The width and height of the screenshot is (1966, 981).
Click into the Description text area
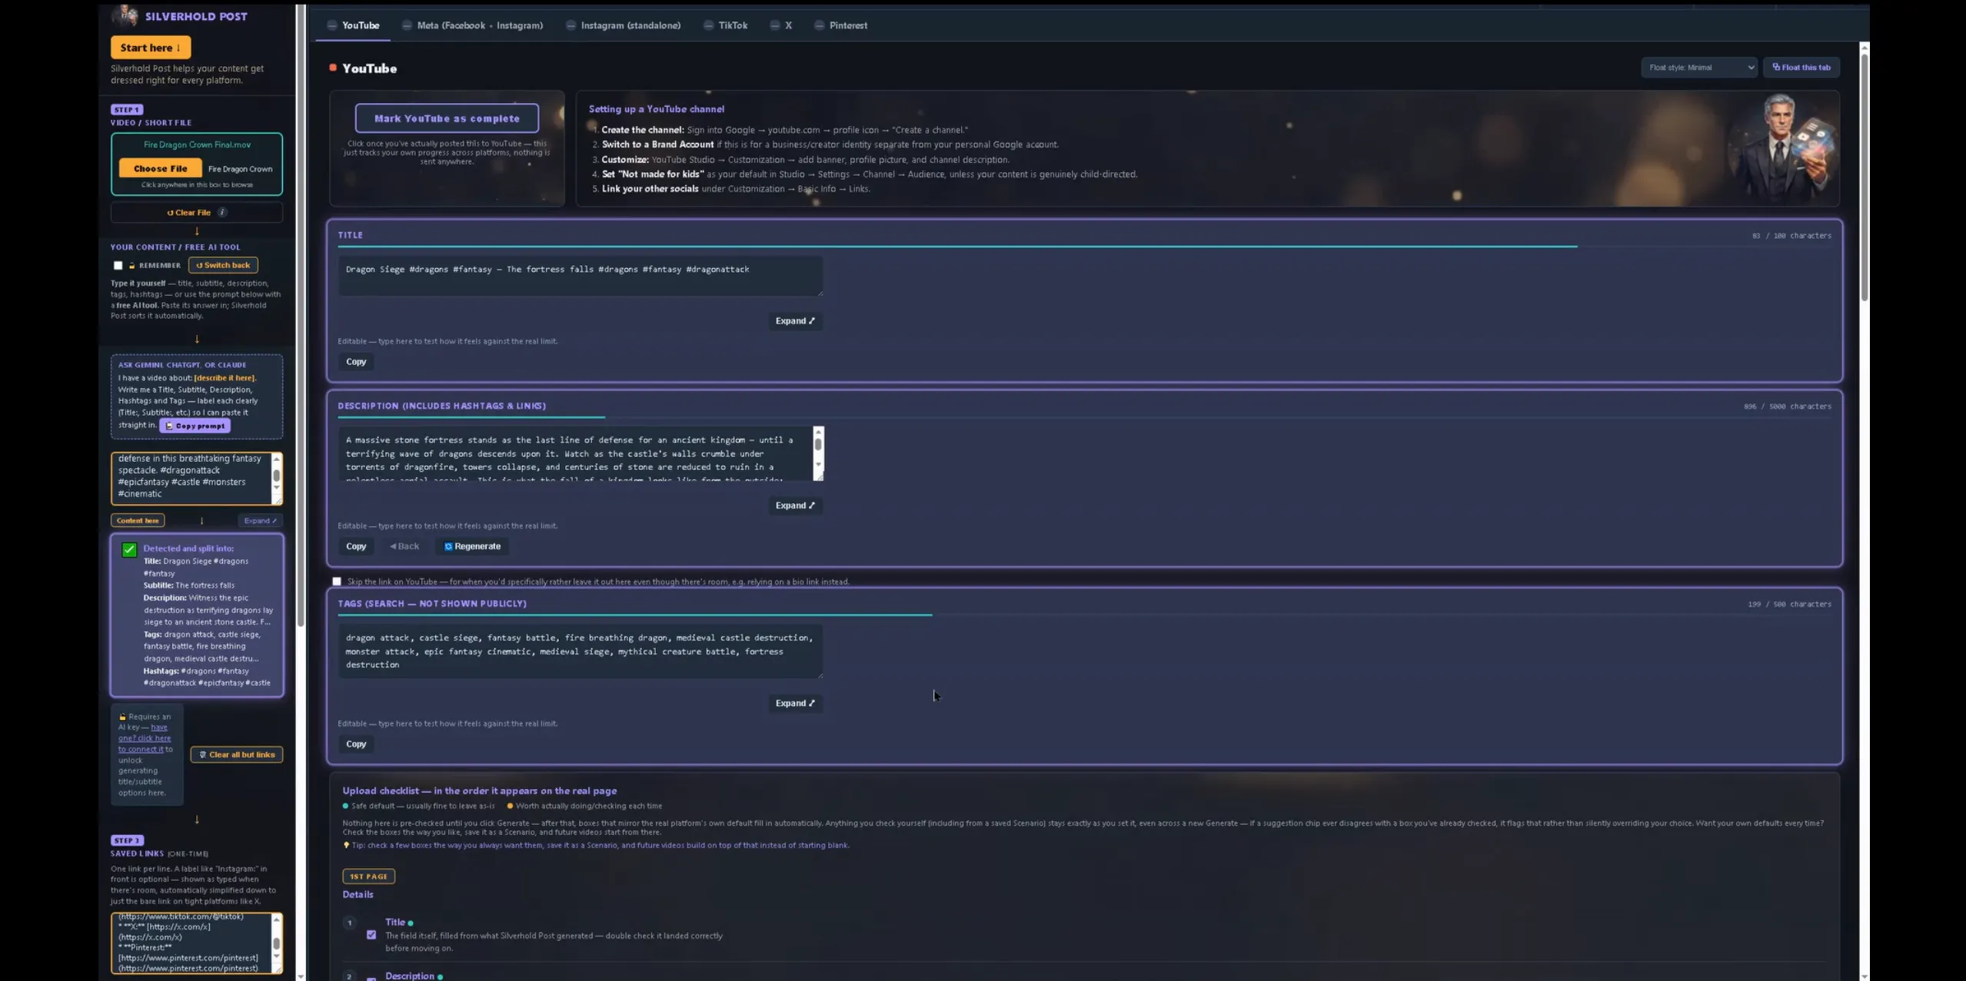point(575,454)
